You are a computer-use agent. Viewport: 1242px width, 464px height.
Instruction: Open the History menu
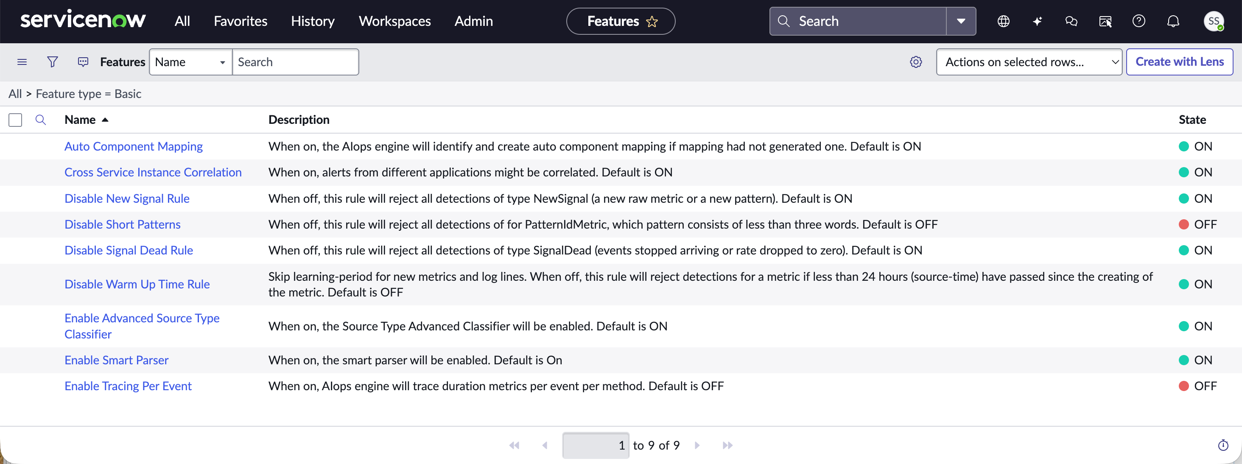tap(313, 21)
